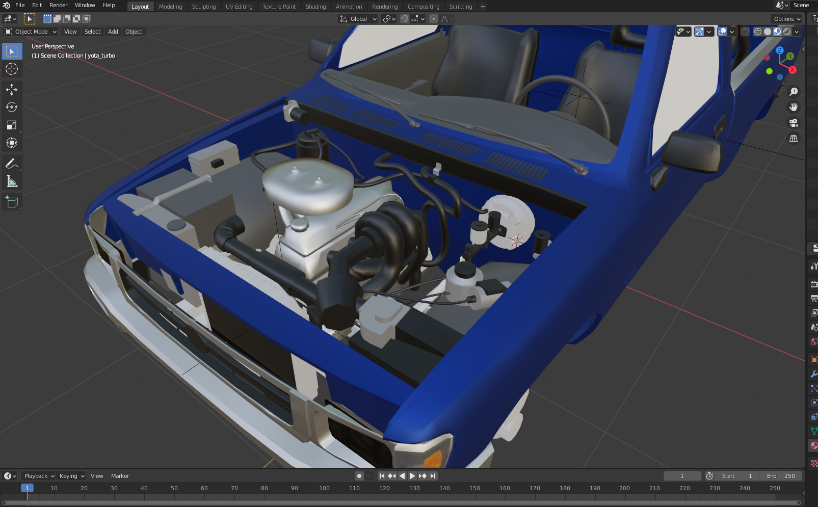Image resolution: width=818 pixels, height=507 pixels.
Task: Choose Extend selection mode icon
Action: [x=57, y=19]
